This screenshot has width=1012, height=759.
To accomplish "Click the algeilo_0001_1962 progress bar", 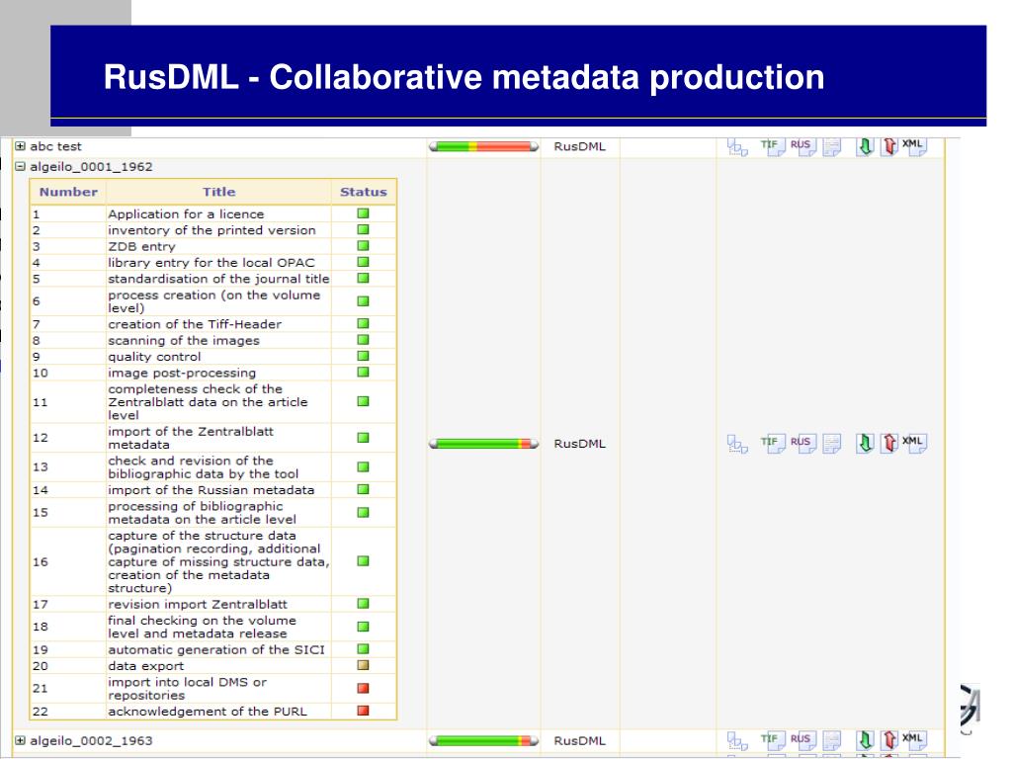I will coord(483,444).
